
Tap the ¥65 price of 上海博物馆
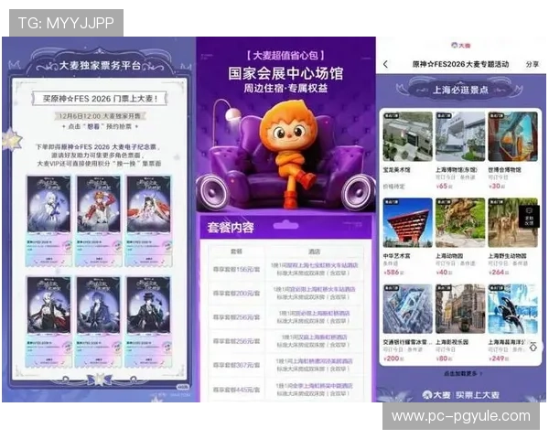click(444, 186)
